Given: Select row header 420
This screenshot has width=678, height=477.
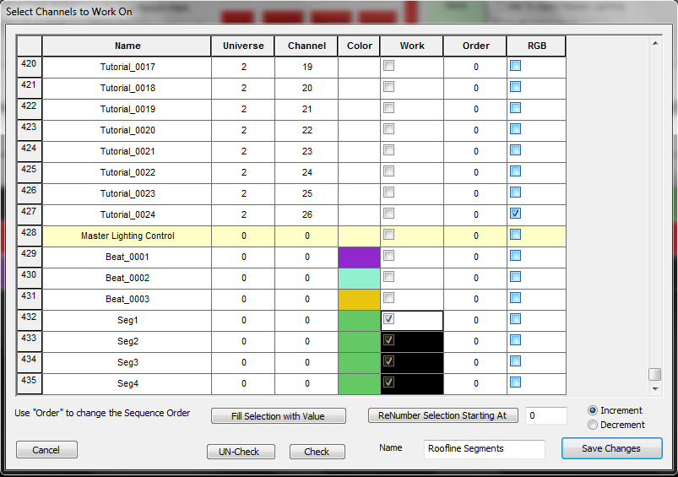Looking at the screenshot, I should (x=30, y=67).
